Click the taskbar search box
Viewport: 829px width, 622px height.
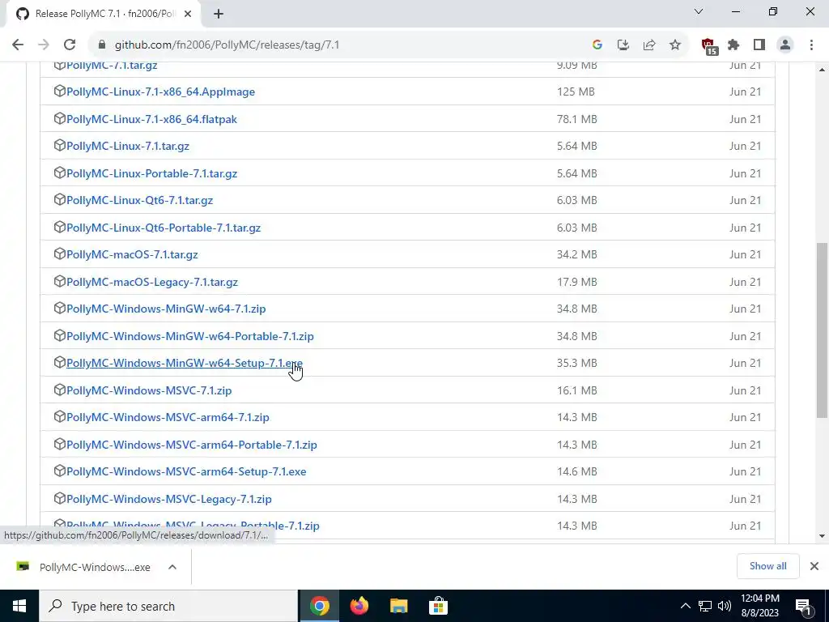[x=168, y=606]
